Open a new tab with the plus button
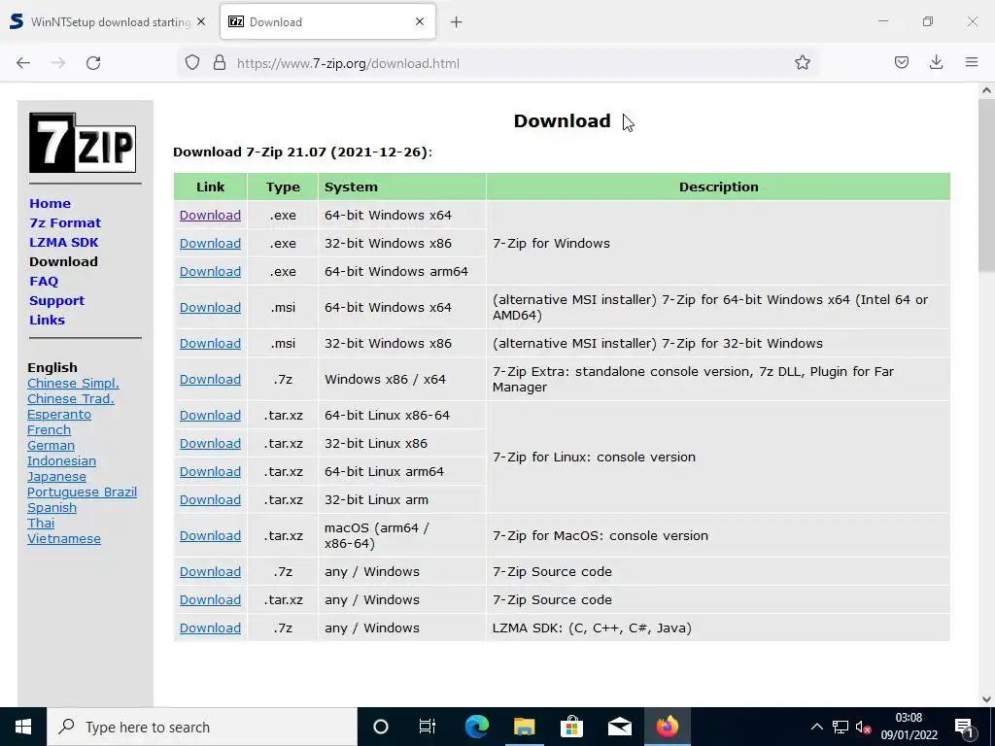Viewport: 995px width, 746px height. 457,22
